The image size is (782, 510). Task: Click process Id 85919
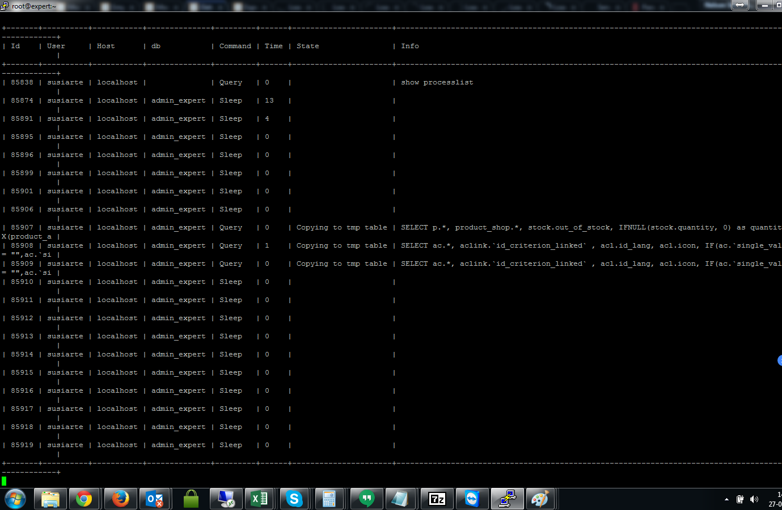pos(22,445)
